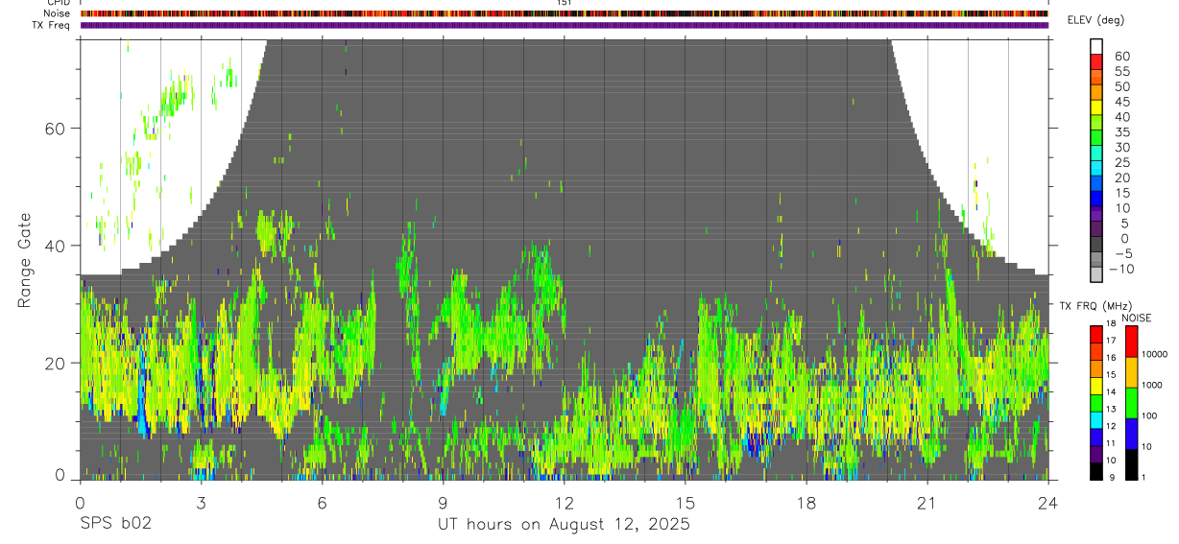Click the "TX Freq" strip label at top left
The image size is (1179, 544).
(x=52, y=25)
